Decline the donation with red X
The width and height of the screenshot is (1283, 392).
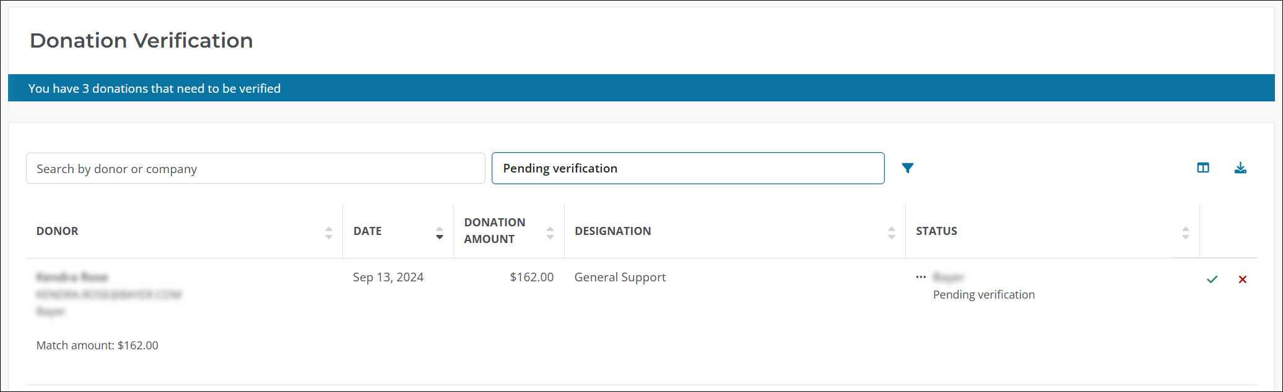point(1242,279)
